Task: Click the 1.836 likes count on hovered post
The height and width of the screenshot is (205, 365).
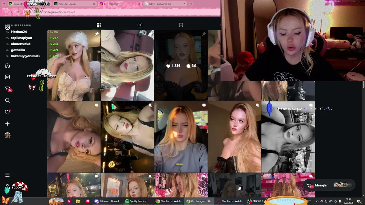Action: coord(173,66)
